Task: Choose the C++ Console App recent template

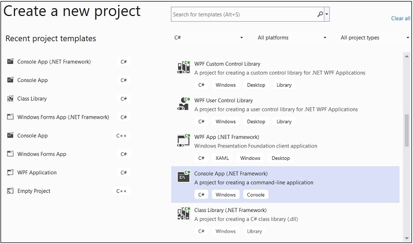Action: 33,136
